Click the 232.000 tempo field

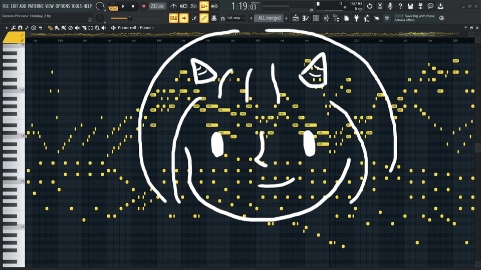(157, 6)
